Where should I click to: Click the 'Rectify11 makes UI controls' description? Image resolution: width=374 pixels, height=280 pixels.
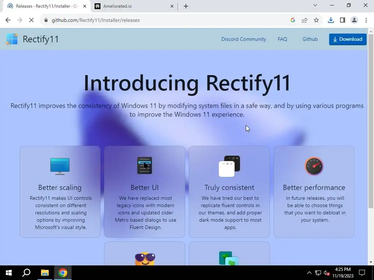click(x=61, y=213)
